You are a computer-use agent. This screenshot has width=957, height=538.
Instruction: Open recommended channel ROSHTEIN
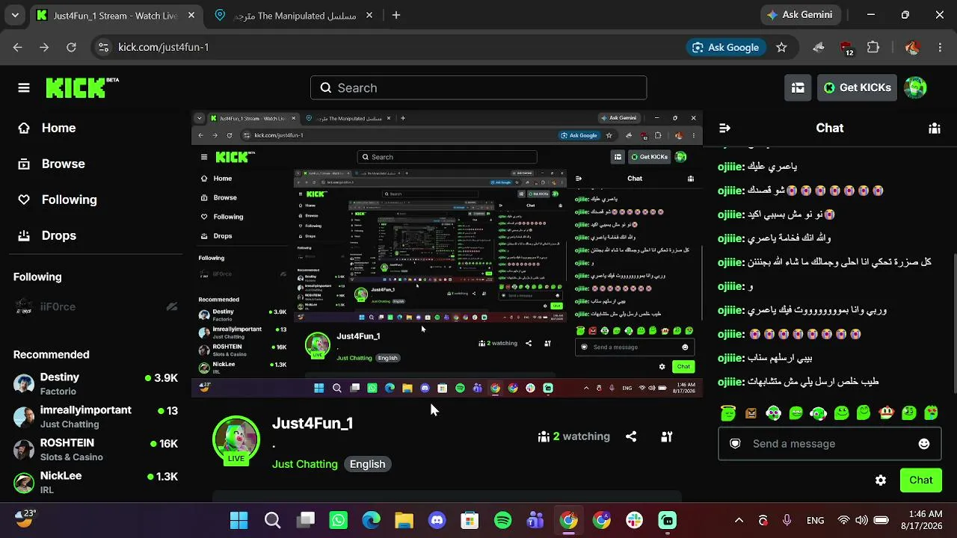tap(96, 450)
